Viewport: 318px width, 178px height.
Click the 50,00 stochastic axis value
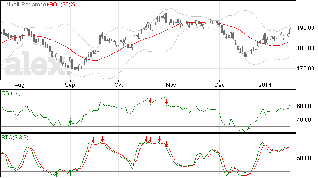(304, 158)
